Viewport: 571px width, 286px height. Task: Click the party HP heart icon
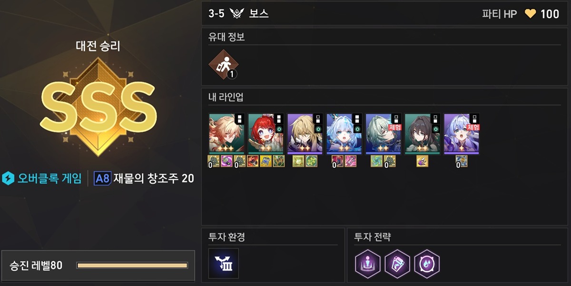point(530,14)
